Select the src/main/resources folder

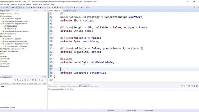[9, 34]
